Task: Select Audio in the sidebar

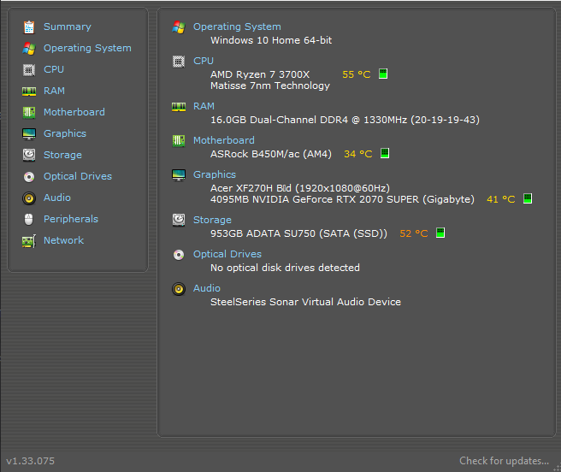Action: pos(57,198)
